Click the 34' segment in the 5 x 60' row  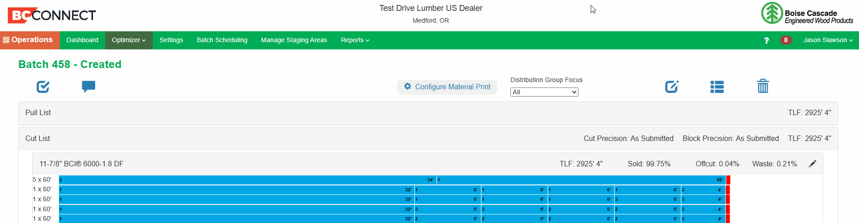[x=248, y=180]
